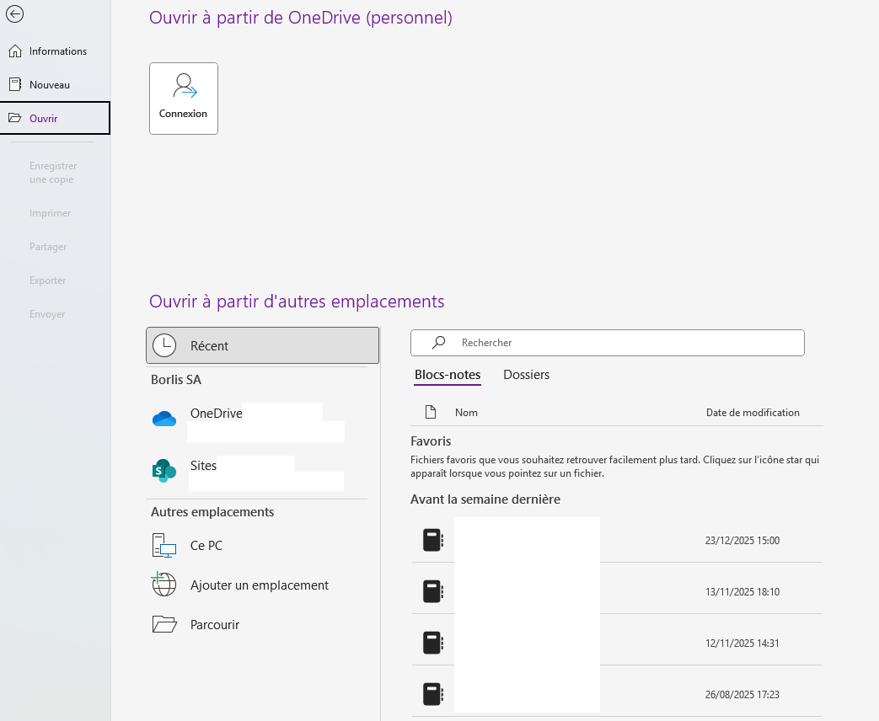Click the date 26/08/2025 17:23
Image resolution: width=879 pixels, height=721 pixels.
(x=742, y=695)
